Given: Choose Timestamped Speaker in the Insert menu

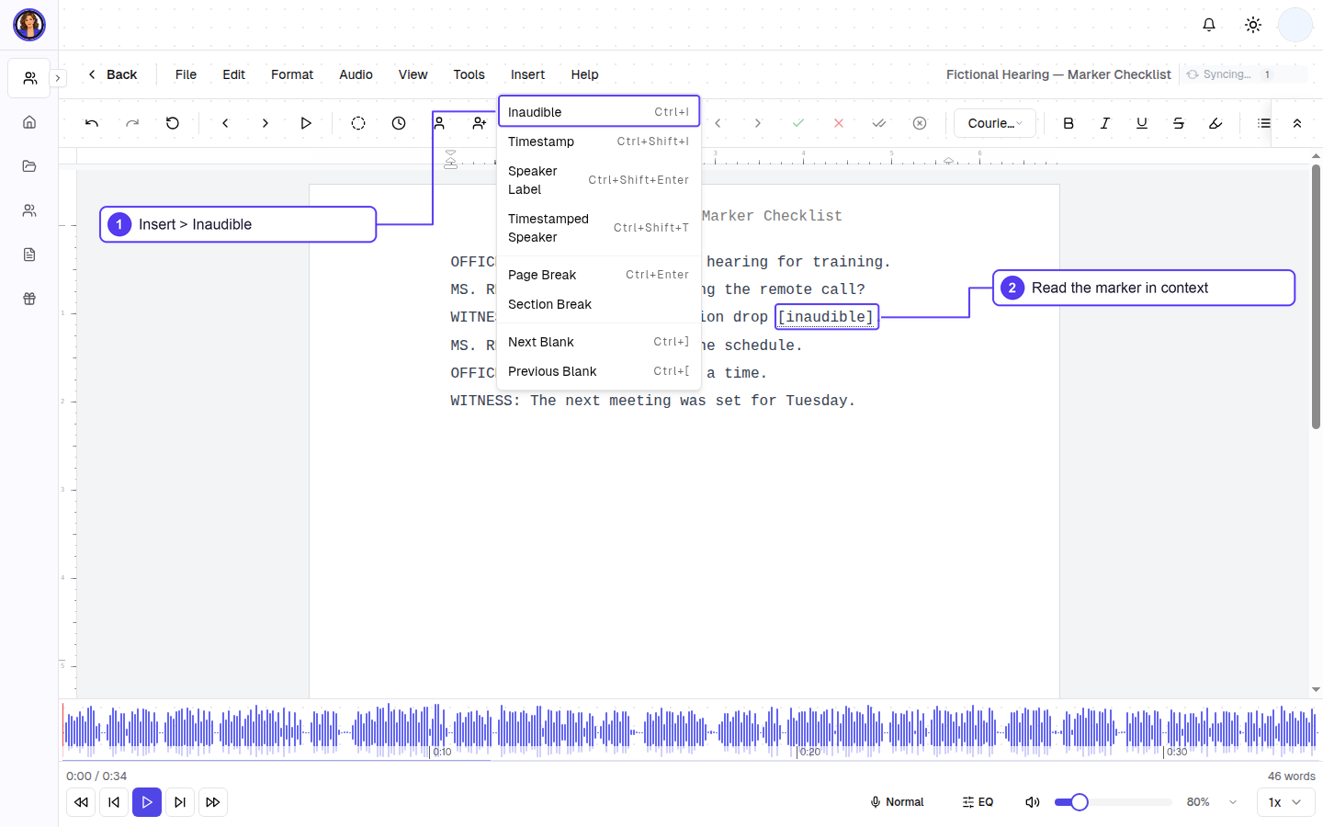Looking at the screenshot, I should pyautogui.click(x=599, y=228).
